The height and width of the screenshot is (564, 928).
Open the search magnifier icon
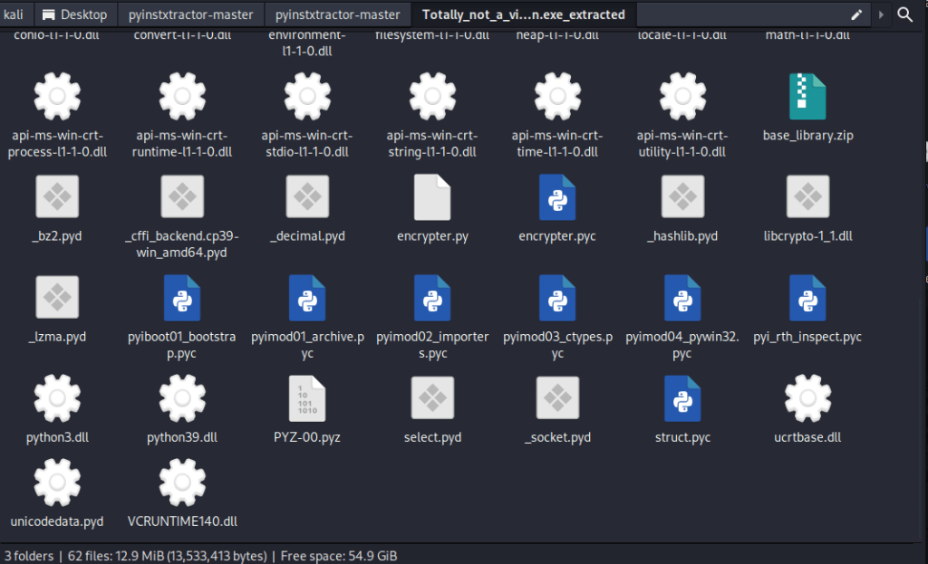[x=904, y=14]
